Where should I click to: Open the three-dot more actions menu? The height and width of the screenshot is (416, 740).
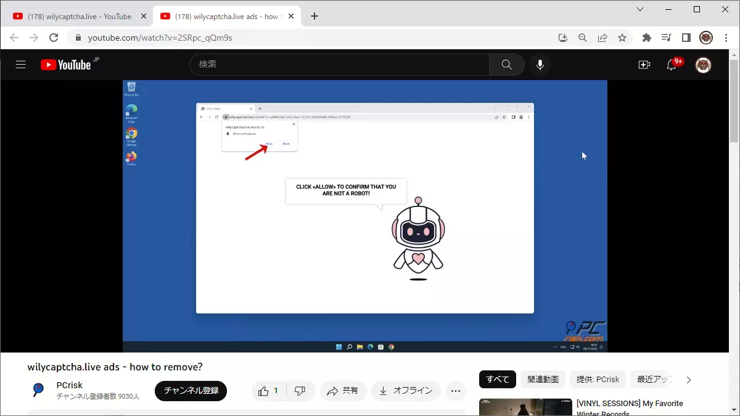point(456,391)
